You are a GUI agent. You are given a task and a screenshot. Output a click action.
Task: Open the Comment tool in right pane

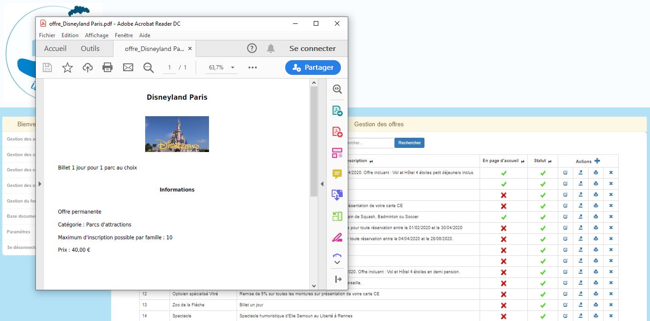(337, 174)
